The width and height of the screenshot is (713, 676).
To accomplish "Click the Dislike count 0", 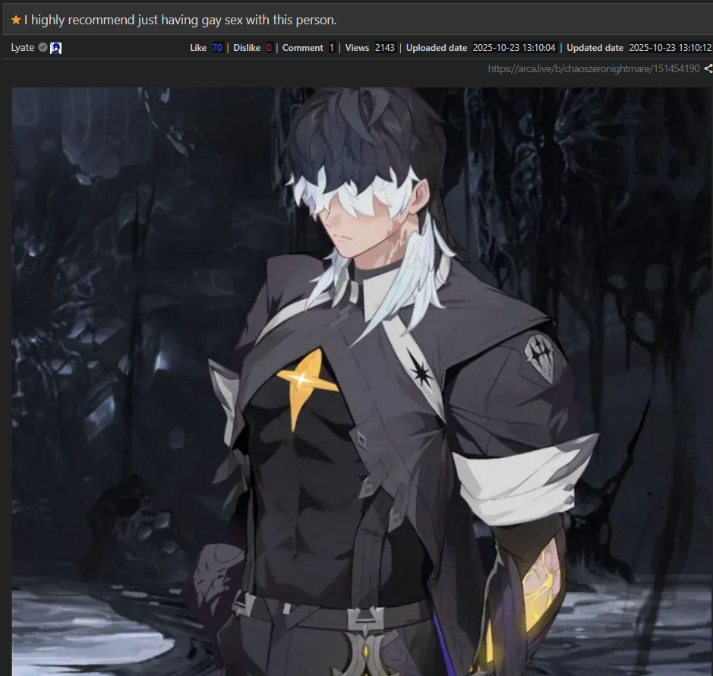I will (x=269, y=48).
